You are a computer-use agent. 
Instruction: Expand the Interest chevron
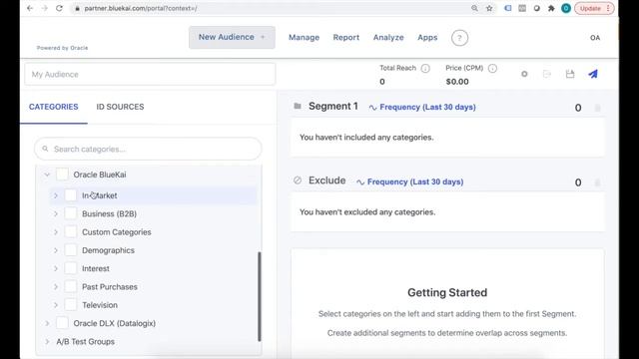pyautogui.click(x=56, y=268)
